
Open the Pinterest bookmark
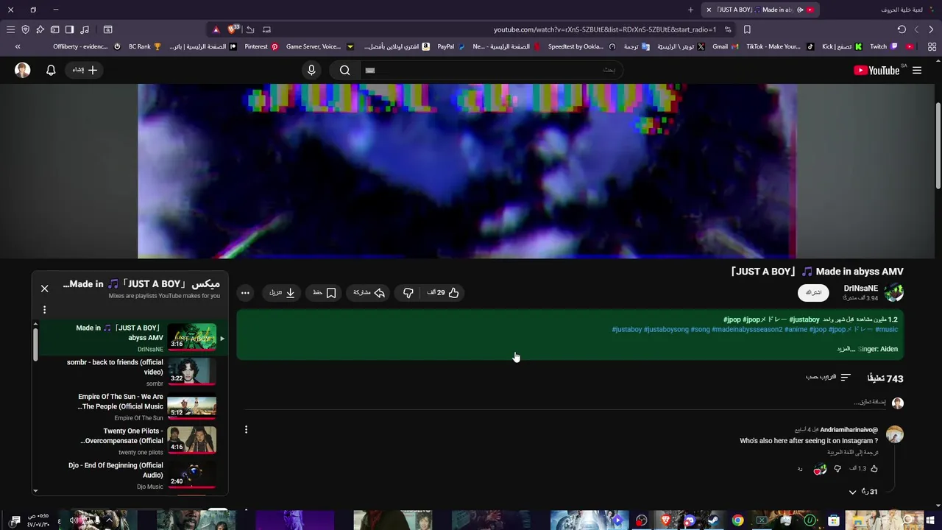tap(261, 46)
